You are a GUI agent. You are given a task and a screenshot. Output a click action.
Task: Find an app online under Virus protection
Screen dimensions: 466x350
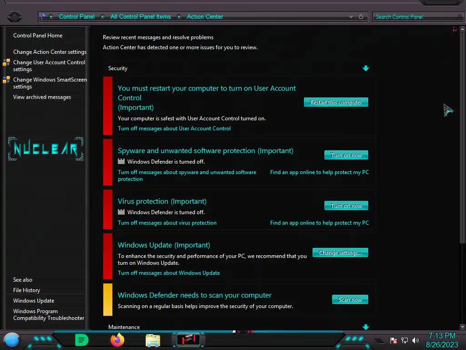[x=319, y=222]
